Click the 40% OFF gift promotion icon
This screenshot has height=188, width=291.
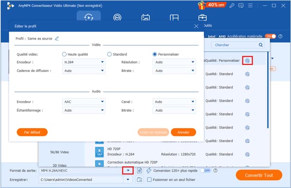coord(212,5)
